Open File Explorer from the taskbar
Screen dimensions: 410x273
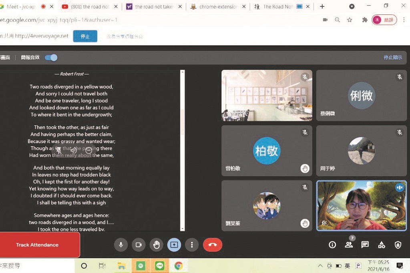coord(121,266)
